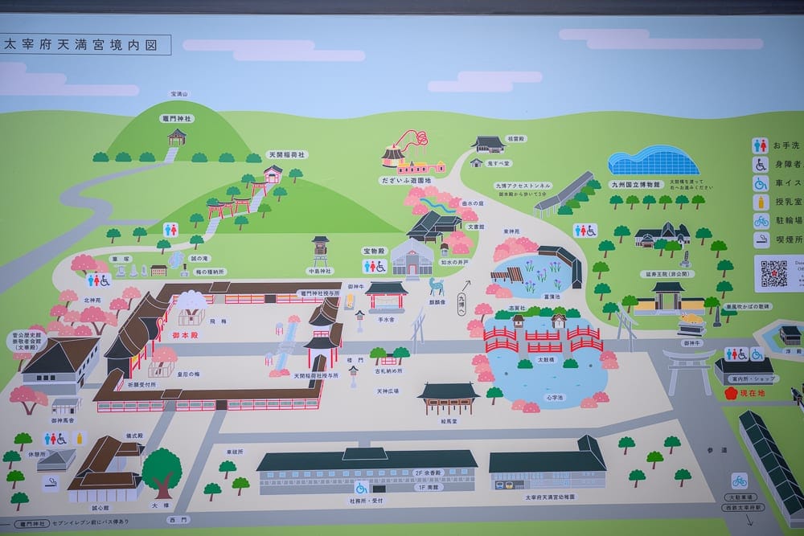
Task: Select the grey torii gate near 案内所
Action: coord(687,372)
